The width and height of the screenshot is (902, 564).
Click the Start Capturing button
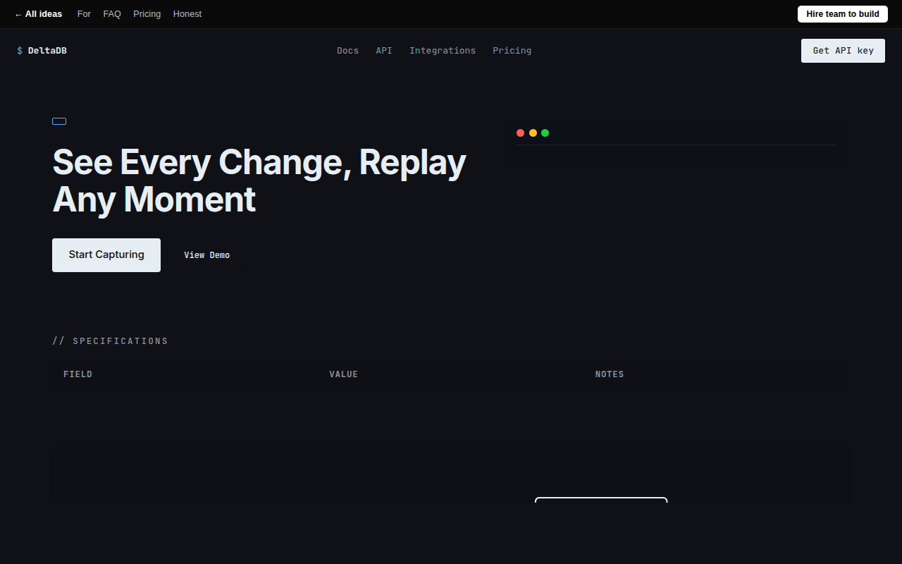106,255
